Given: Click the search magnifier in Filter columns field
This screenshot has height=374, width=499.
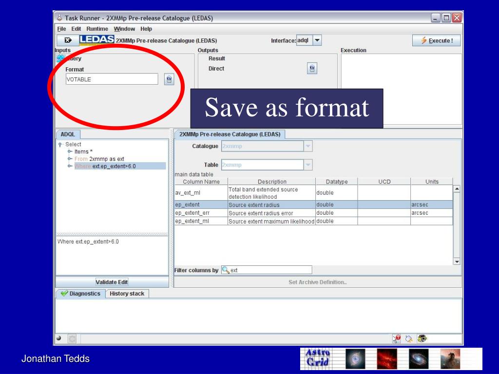Looking at the screenshot, I should pos(225,270).
